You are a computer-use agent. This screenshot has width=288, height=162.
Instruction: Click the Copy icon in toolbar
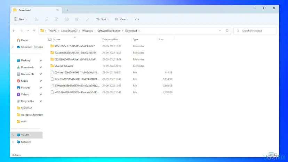47,19
